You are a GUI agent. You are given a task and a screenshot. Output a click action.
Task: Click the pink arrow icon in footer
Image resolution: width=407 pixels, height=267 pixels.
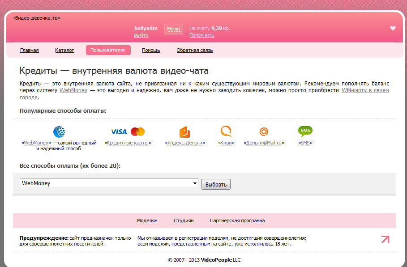point(385,239)
